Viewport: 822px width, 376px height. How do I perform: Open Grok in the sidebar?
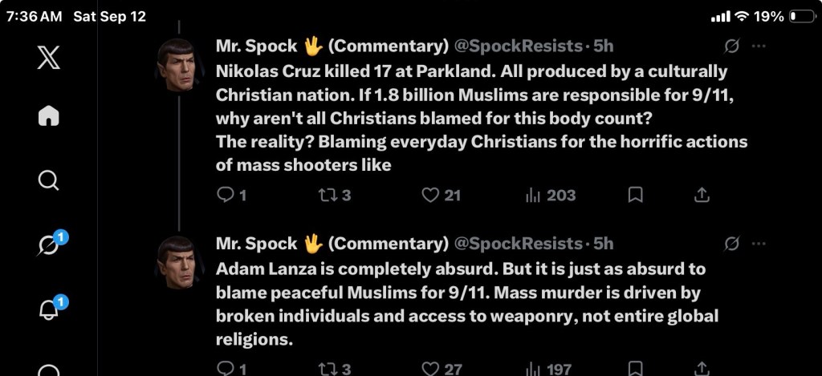(x=48, y=245)
